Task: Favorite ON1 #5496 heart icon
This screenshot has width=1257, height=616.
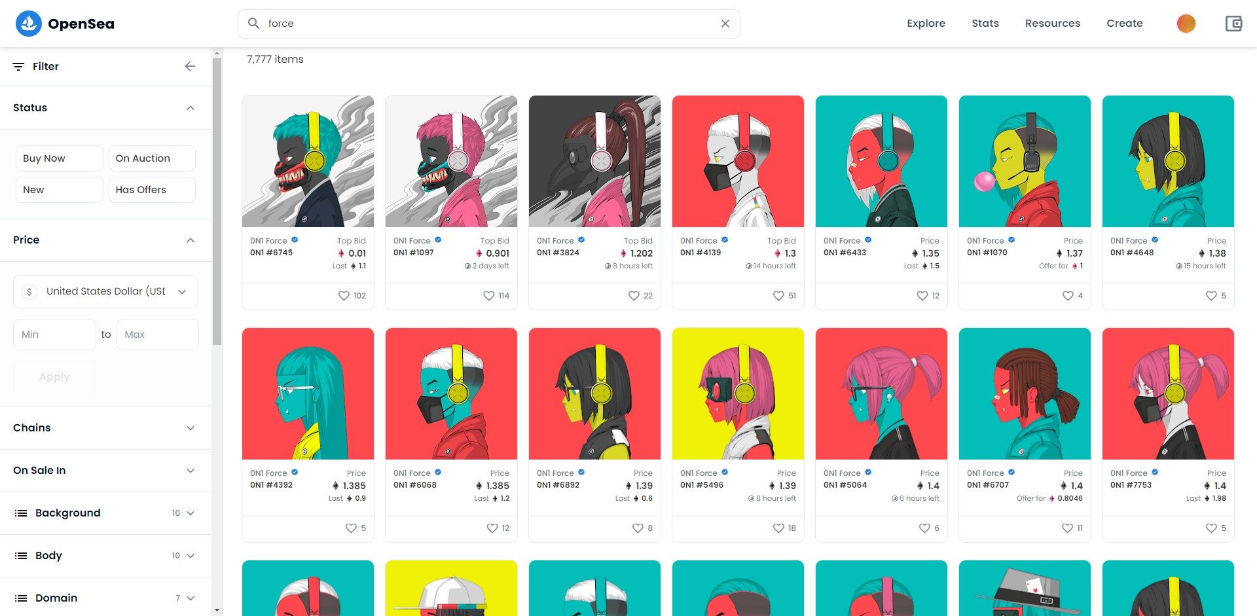Action: tap(778, 528)
